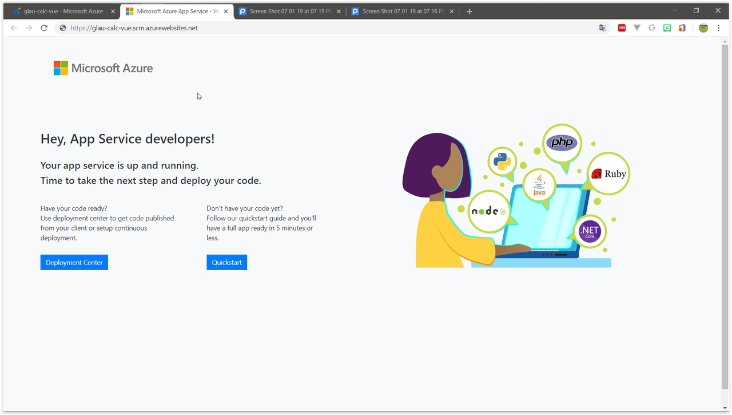Click the PHP logo bubble
The width and height of the screenshot is (732, 415).
click(x=562, y=143)
